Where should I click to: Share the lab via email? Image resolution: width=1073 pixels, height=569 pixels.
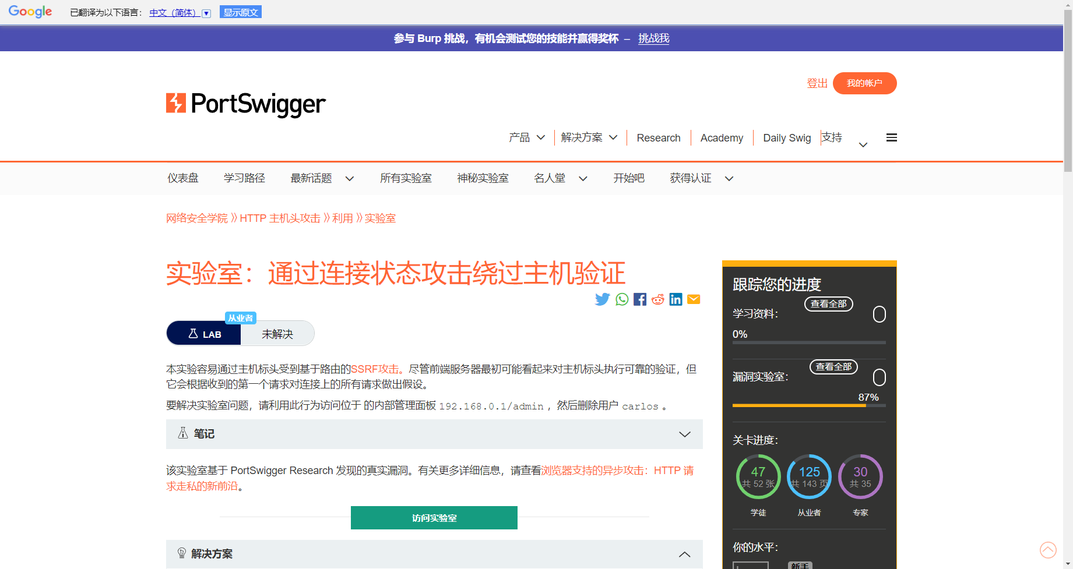pyautogui.click(x=694, y=299)
